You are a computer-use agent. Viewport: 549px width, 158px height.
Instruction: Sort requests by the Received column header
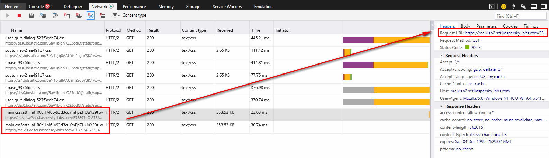(x=225, y=30)
